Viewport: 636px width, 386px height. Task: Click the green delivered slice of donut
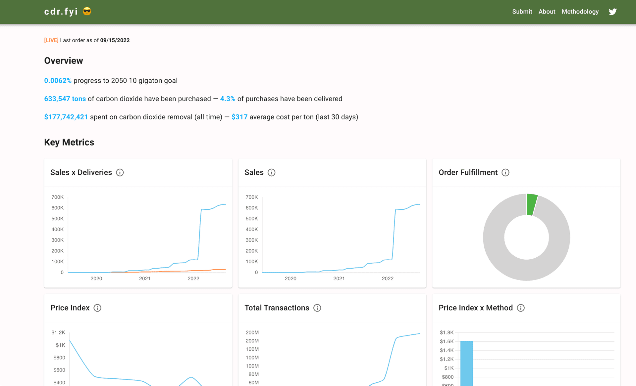(531, 204)
